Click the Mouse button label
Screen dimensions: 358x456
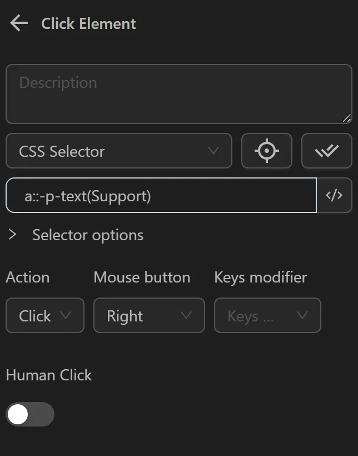pos(142,277)
